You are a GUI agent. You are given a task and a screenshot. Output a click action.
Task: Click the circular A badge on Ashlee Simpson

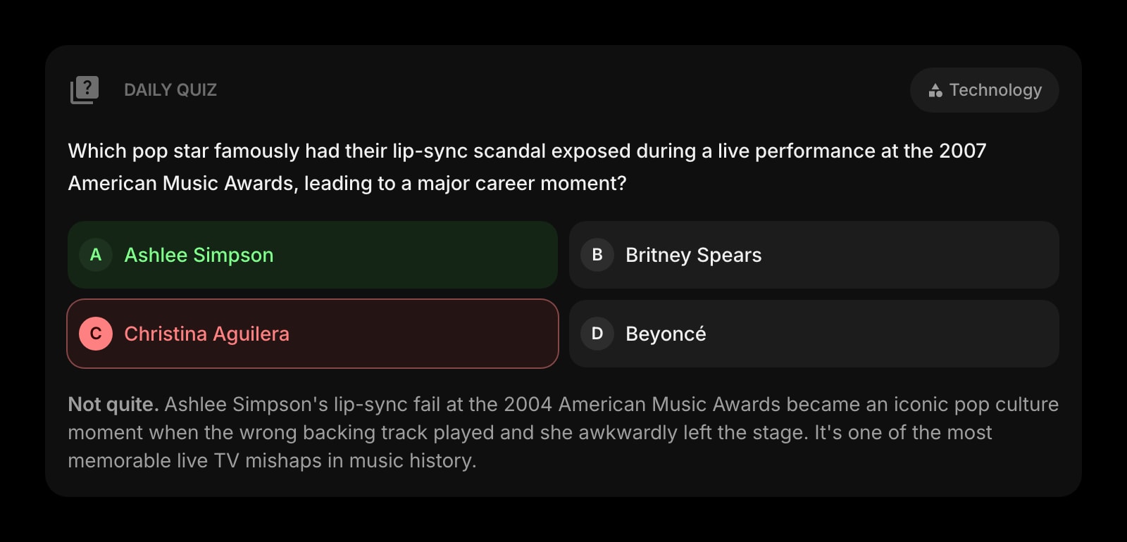[95, 255]
